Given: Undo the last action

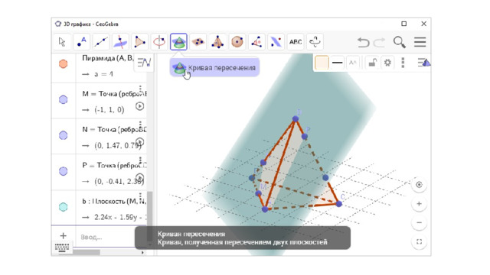Looking at the screenshot, I should click(x=363, y=42).
